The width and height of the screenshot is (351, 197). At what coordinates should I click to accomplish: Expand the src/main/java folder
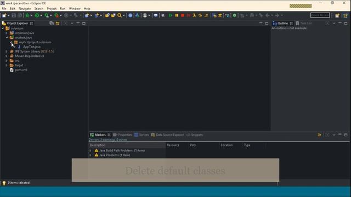tap(7, 33)
